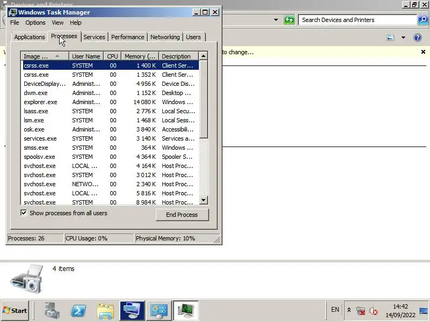Image resolution: width=430 pixels, height=322 pixels.
Task: Click the change view icon
Action: coord(390,38)
